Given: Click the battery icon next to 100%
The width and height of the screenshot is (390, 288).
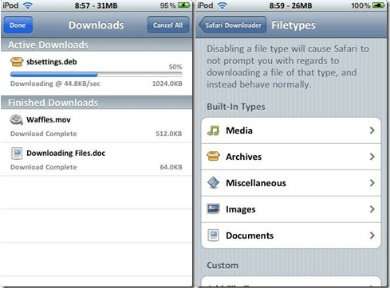Looking at the screenshot, I should pyautogui.click(x=379, y=6).
